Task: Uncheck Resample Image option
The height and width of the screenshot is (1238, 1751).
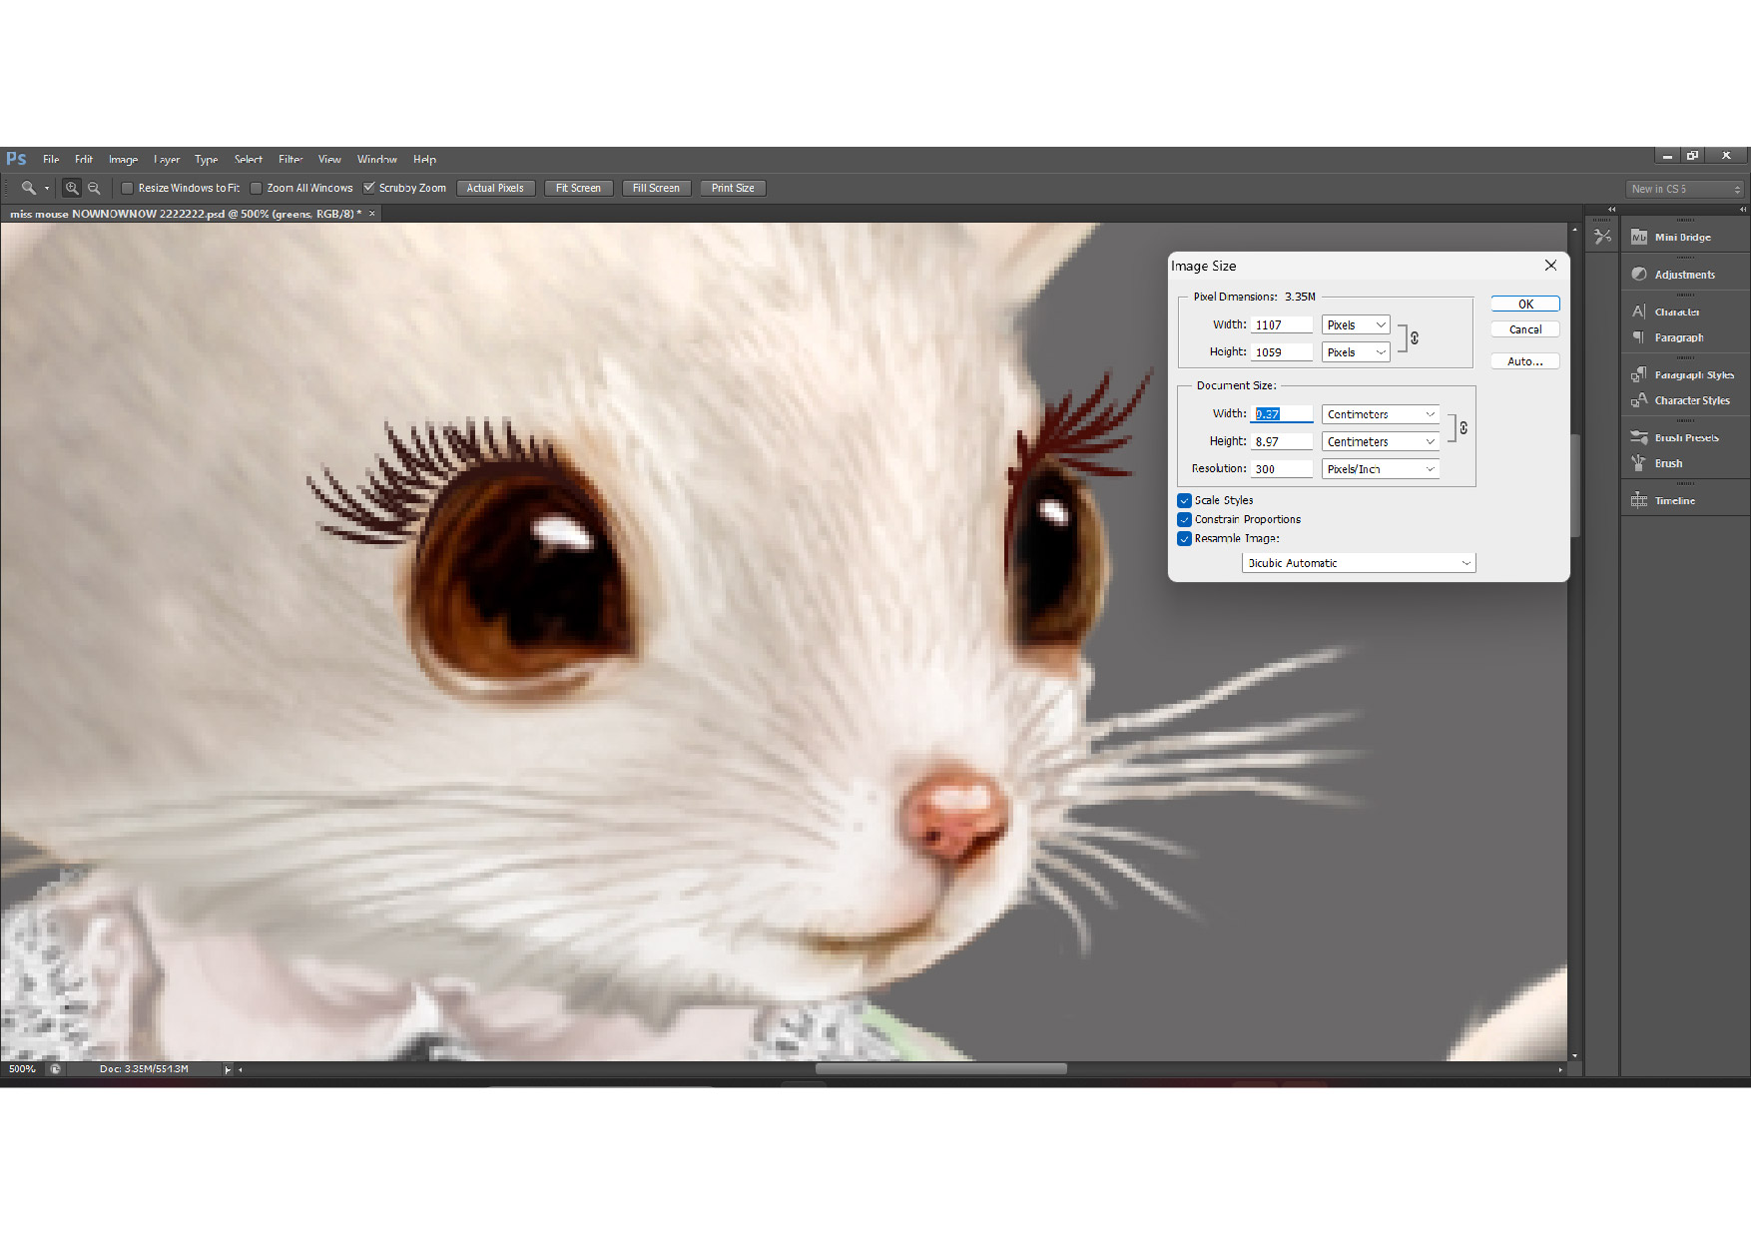Action: click(1184, 538)
